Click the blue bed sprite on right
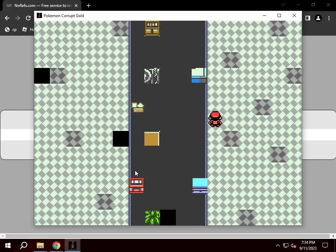This screenshot has width=336, height=252. point(199,75)
